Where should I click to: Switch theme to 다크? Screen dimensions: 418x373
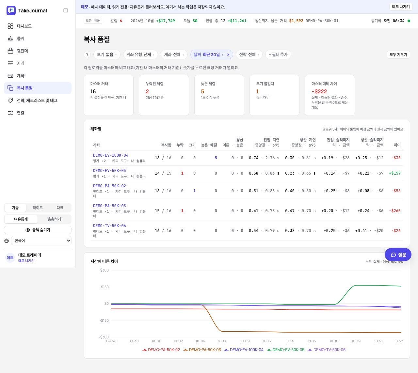[60, 208]
